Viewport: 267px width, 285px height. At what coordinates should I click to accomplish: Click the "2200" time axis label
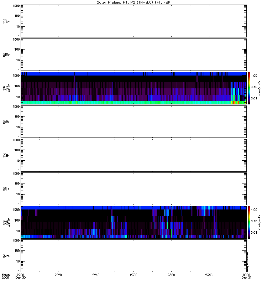point(21,275)
